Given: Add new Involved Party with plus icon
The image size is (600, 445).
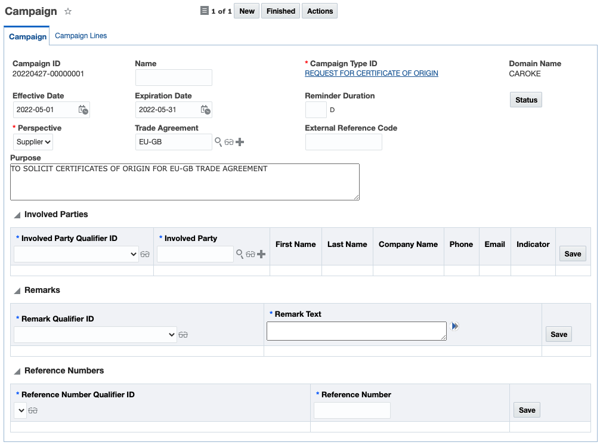Looking at the screenshot, I should pyautogui.click(x=261, y=254).
